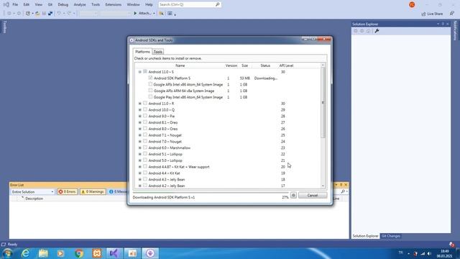Screen dimensions: 460x259
Task: Open File Explorer from taskbar
Action: click(x=43, y=253)
